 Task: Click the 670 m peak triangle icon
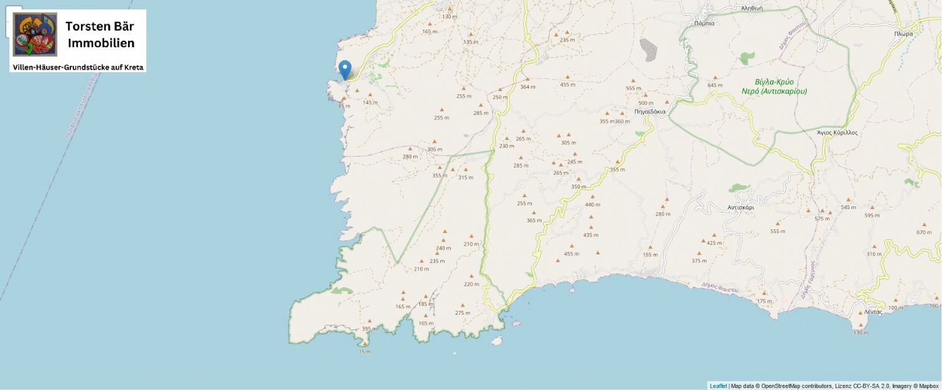click(924, 224)
